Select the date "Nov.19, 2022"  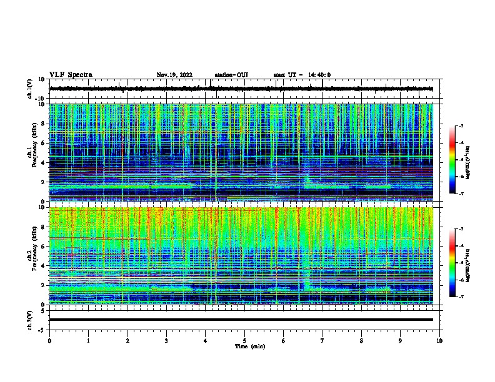[x=174, y=75]
